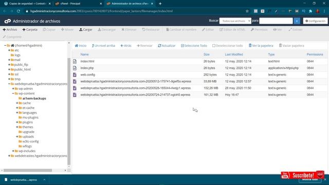This screenshot has width=329, height=185.
Task: Switch to Copias de seguridad browser tab
Action: 27,4
